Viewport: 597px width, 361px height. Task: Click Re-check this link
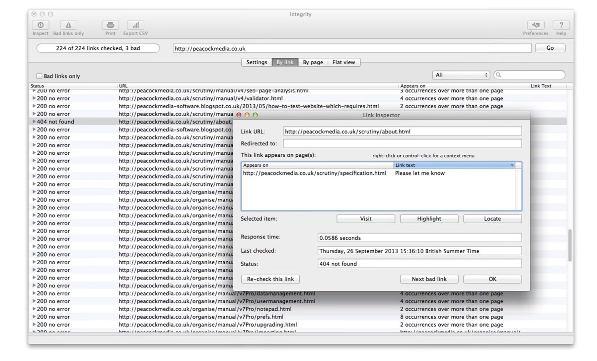pyautogui.click(x=270, y=279)
